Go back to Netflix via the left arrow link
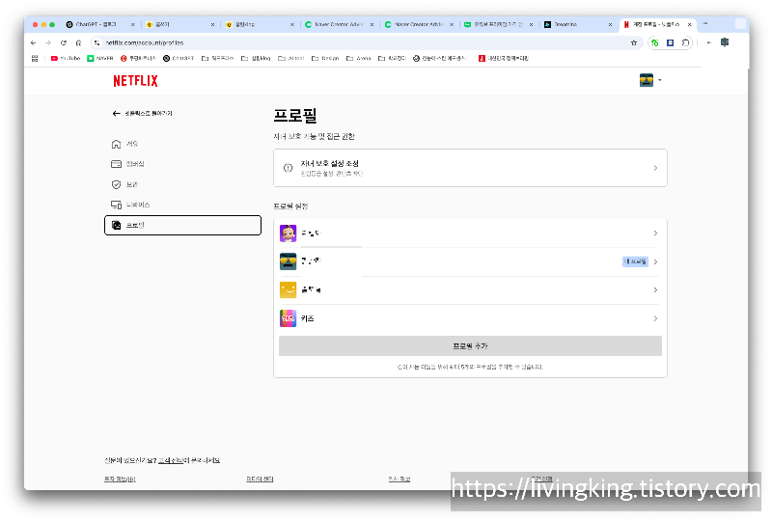Screen dimensions: 772x521 click(142, 113)
